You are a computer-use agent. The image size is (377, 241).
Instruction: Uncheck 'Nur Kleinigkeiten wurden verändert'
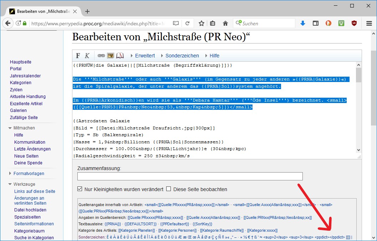pyautogui.click(x=80, y=189)
